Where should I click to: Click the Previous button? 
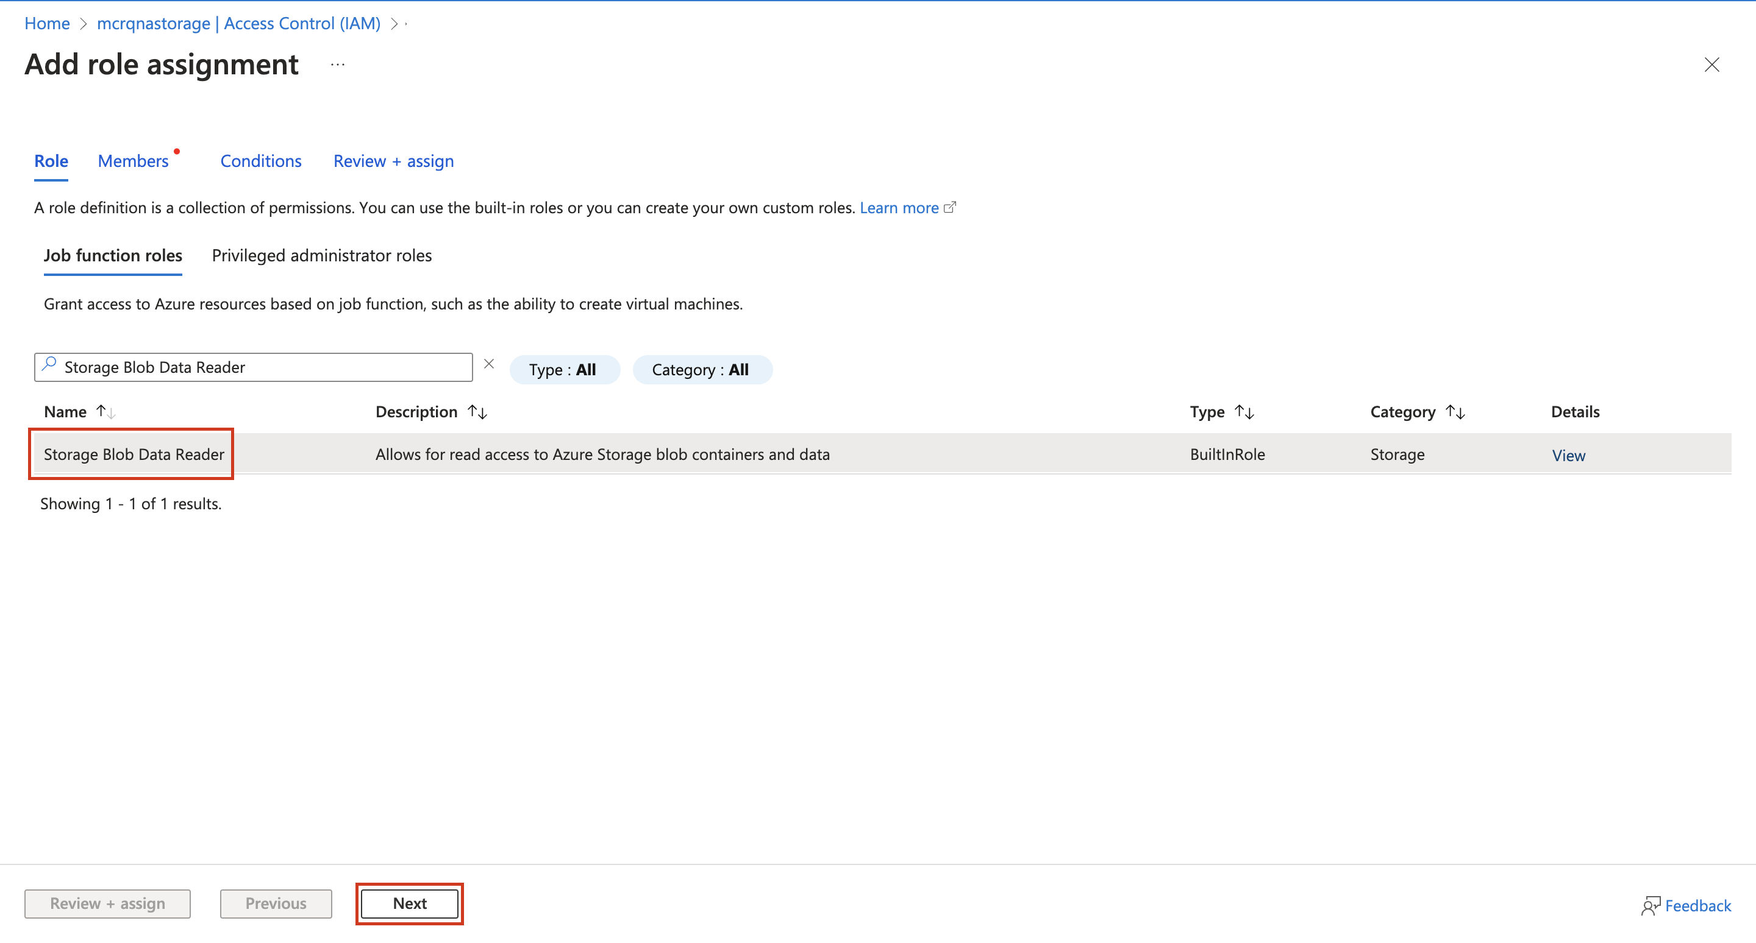pyautogui.click(x=276, y=903)
